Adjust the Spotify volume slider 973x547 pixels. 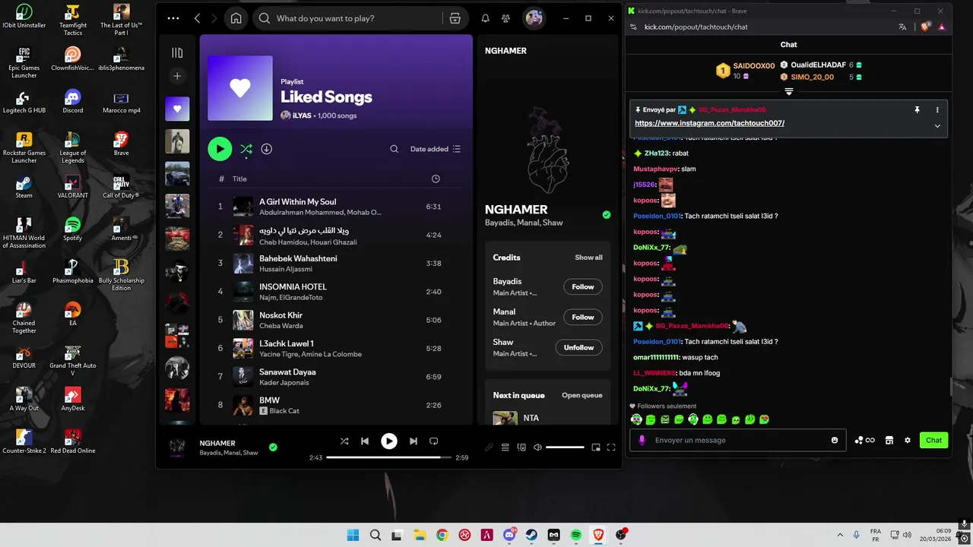click(x=565, y=447)
